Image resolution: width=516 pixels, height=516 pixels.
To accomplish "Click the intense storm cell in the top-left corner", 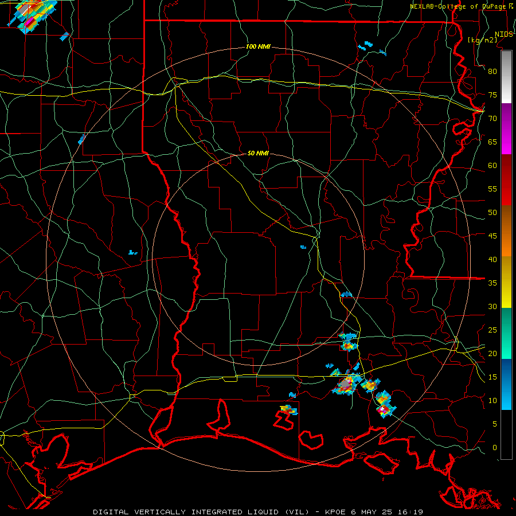I will tap(32, 15).
